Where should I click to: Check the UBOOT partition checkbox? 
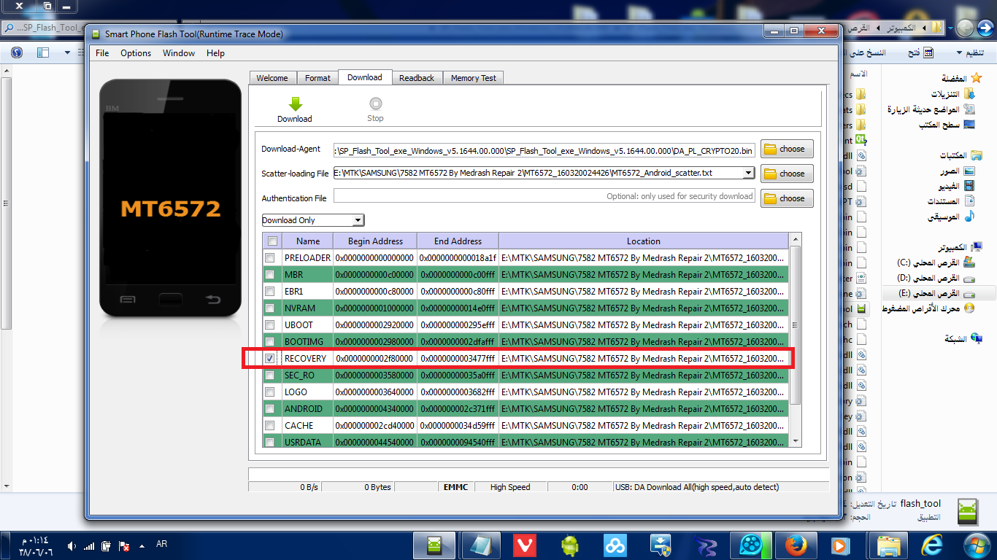[270, 325]
